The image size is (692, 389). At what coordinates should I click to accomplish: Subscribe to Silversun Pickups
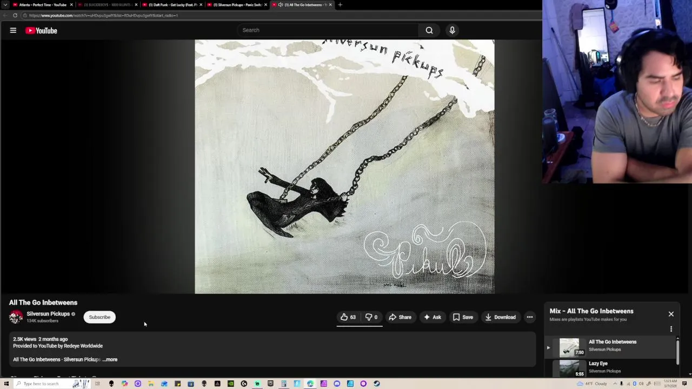(x=99, y=317)
